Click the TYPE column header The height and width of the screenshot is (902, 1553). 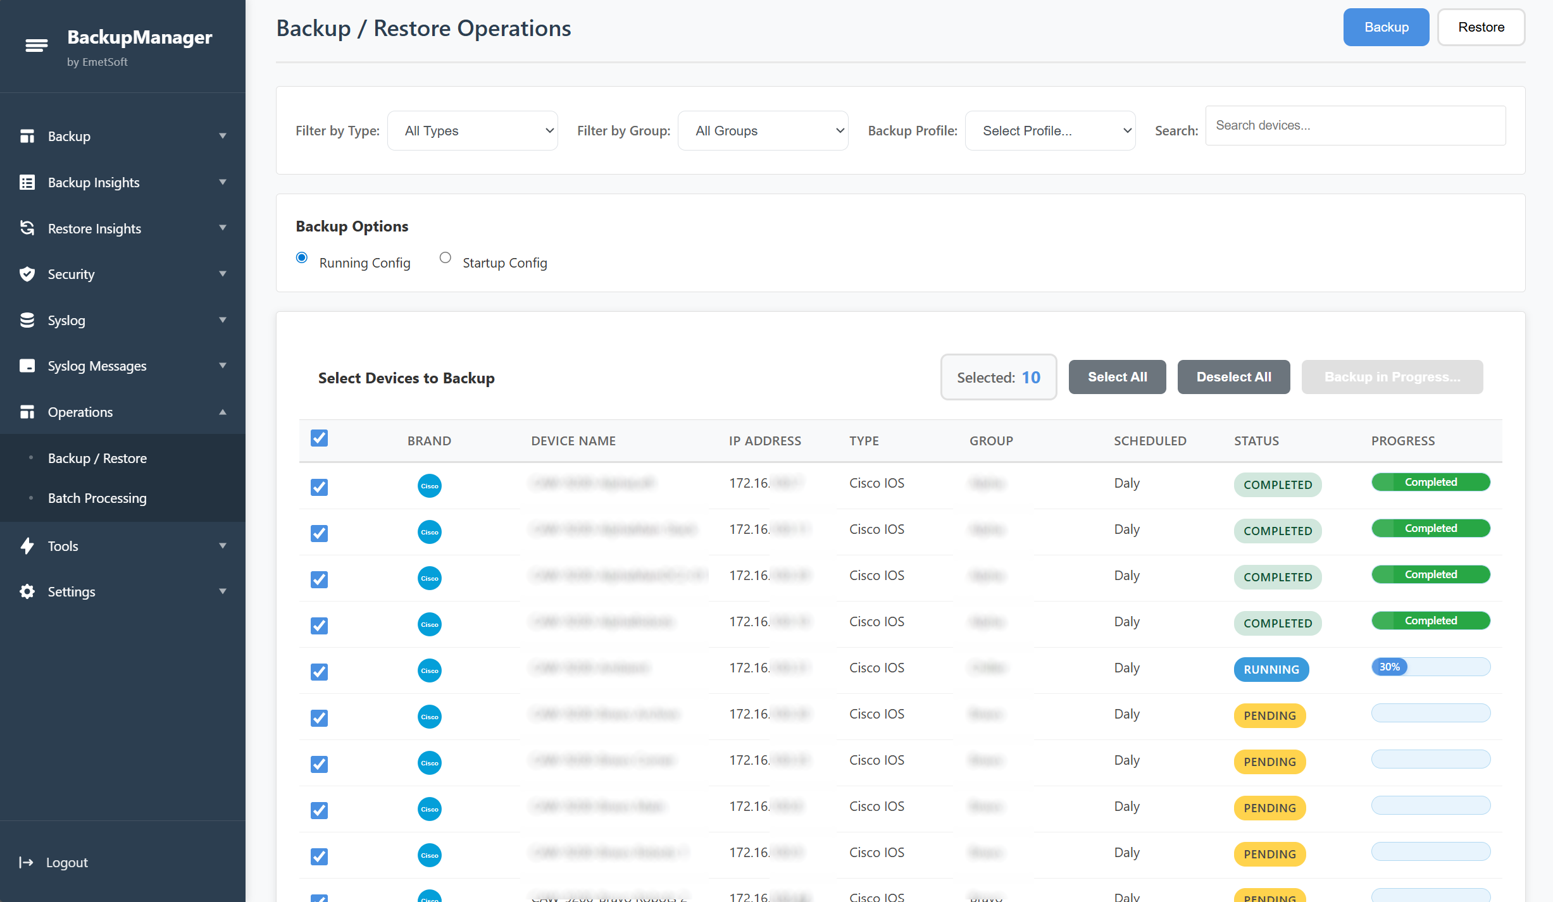864,441
